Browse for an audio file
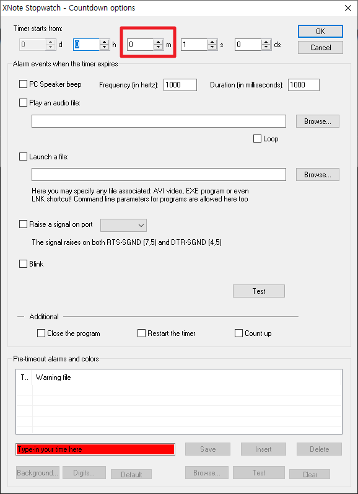Image resolution: width=358 pixels, height=494 pixels. tap(317, 121)
